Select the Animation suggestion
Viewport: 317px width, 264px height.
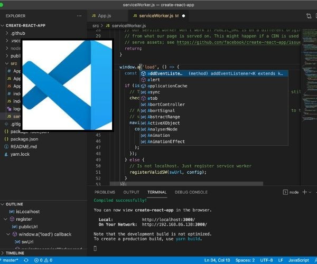(214, 135)
